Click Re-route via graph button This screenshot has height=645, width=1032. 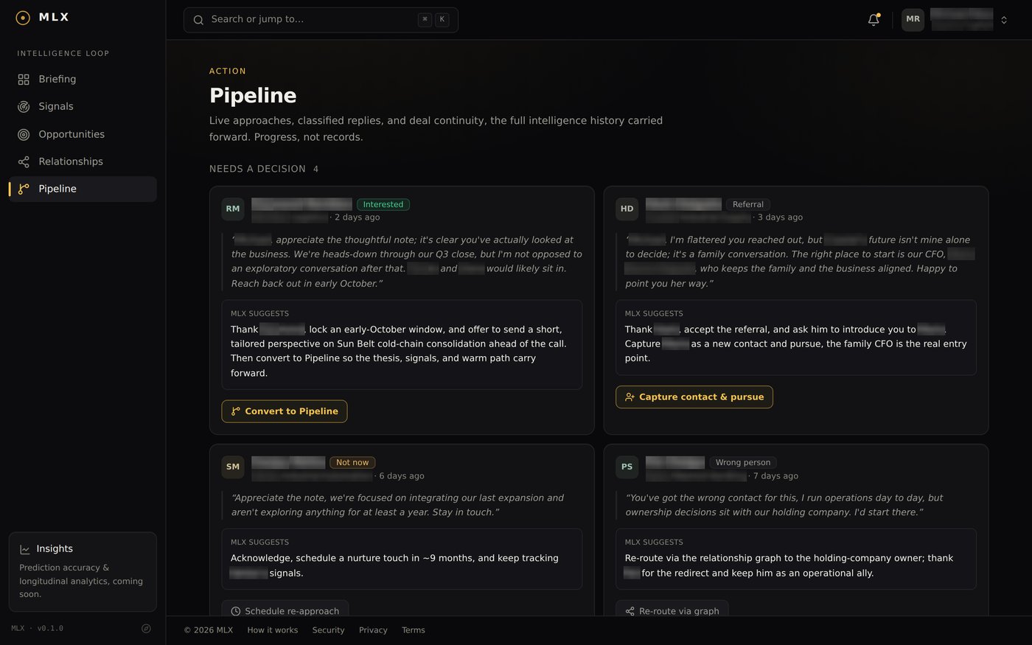(x=672, y=609)
